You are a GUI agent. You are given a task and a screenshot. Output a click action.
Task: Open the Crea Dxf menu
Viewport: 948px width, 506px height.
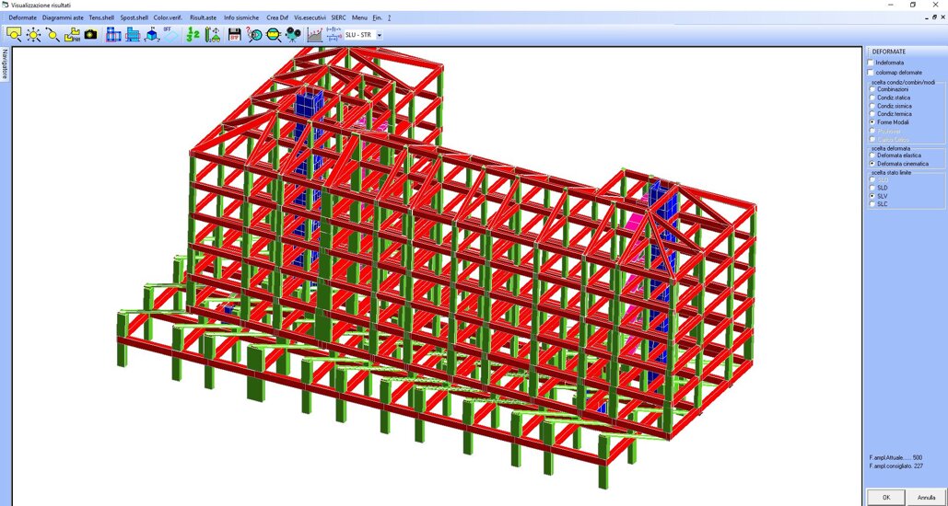(277, 17)
